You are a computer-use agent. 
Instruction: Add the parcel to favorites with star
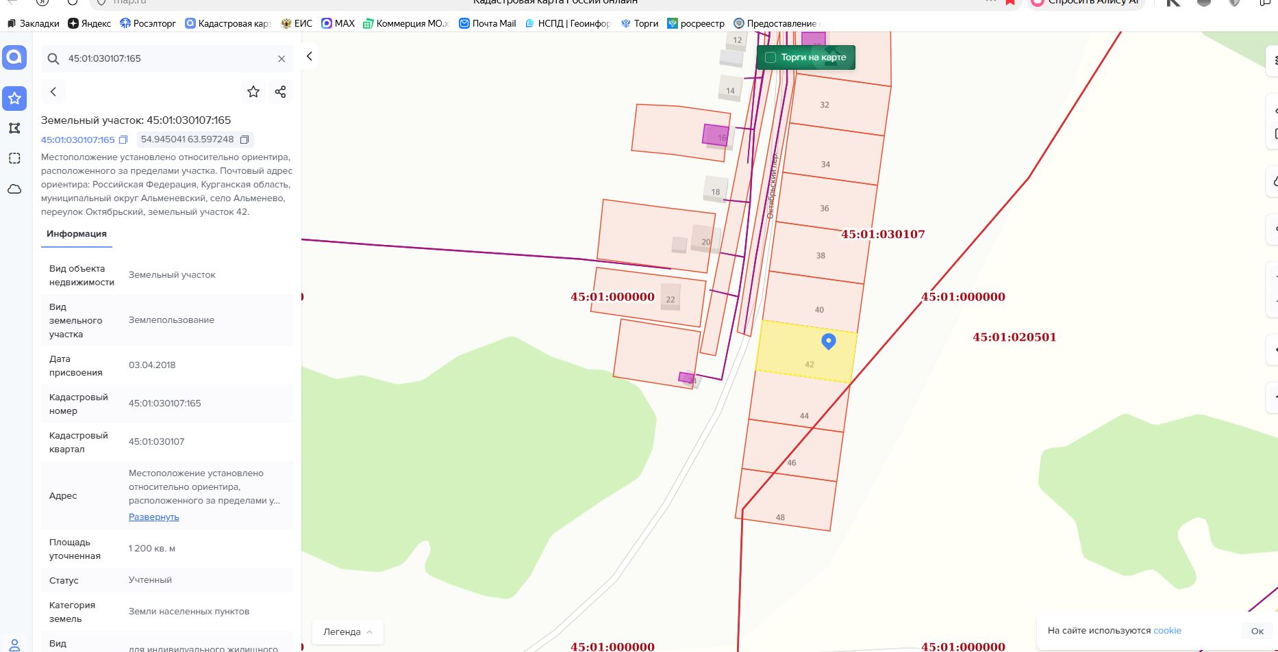253,92
